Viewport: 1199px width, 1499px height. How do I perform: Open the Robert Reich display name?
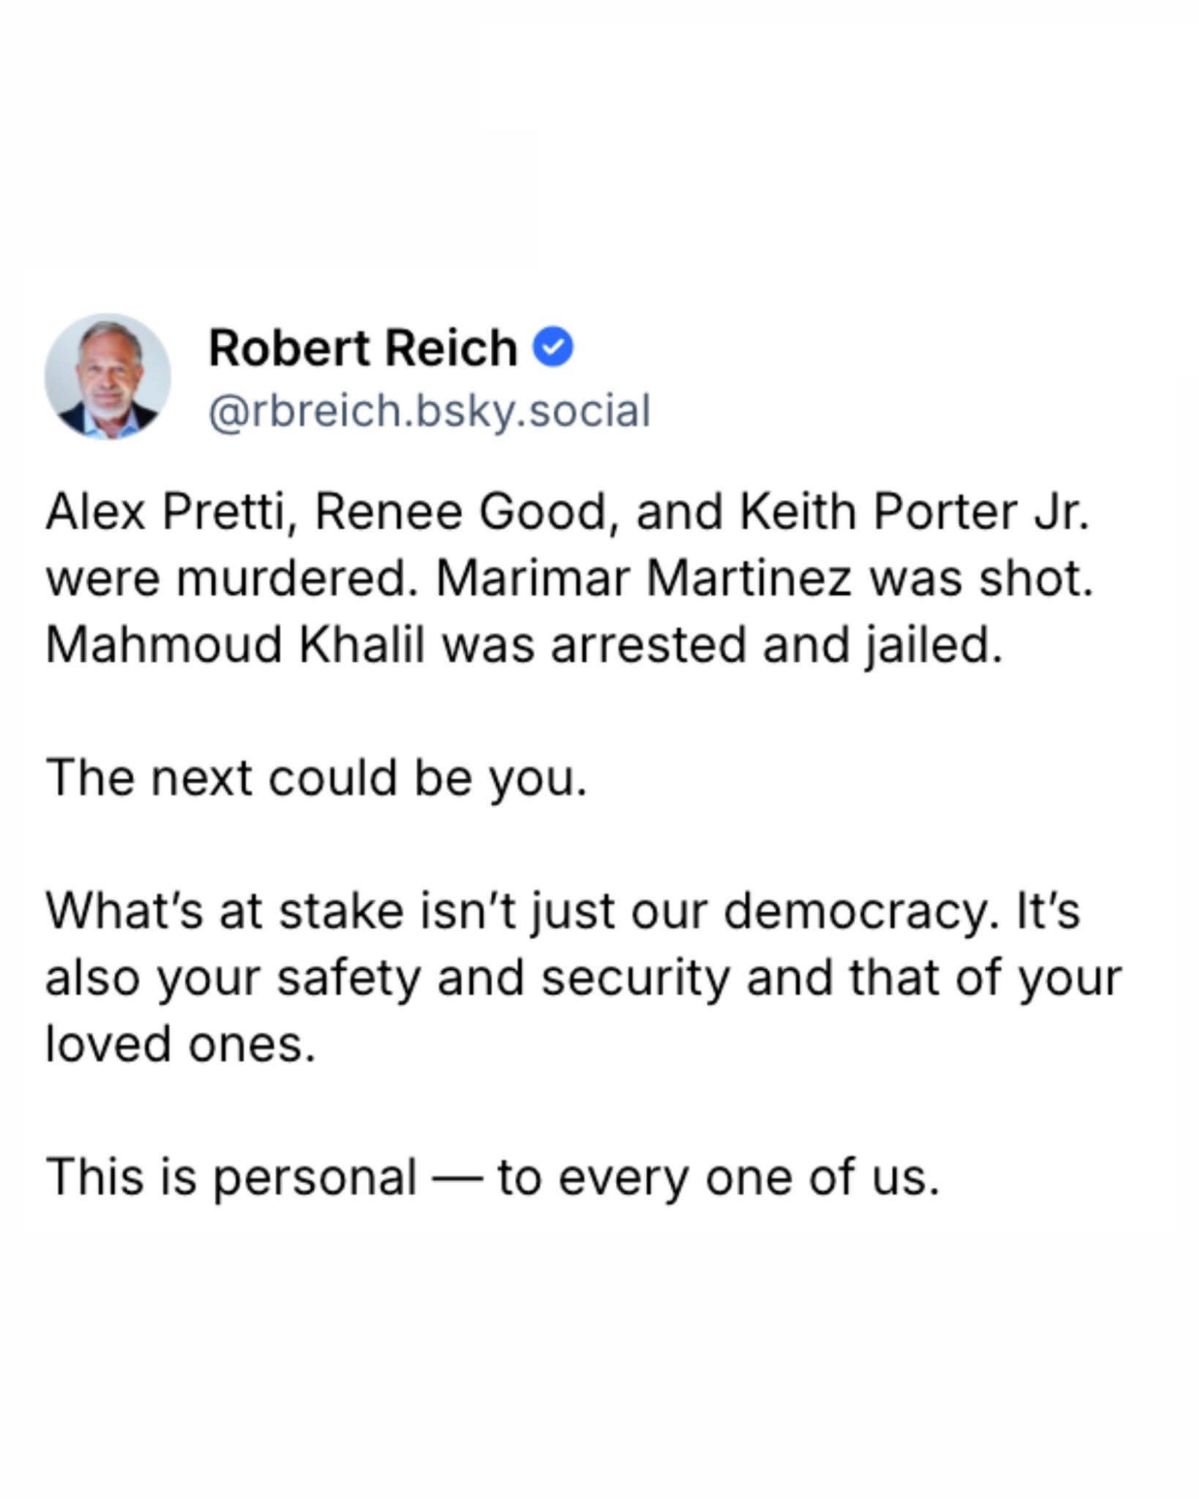coord(363,349)
